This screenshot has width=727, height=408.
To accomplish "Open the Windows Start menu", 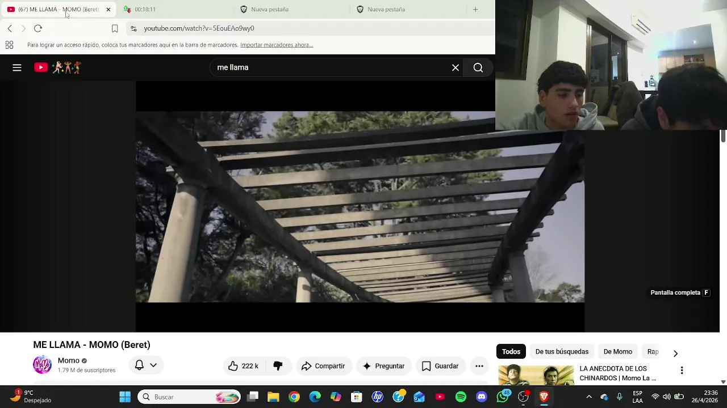I will [125, 397].
